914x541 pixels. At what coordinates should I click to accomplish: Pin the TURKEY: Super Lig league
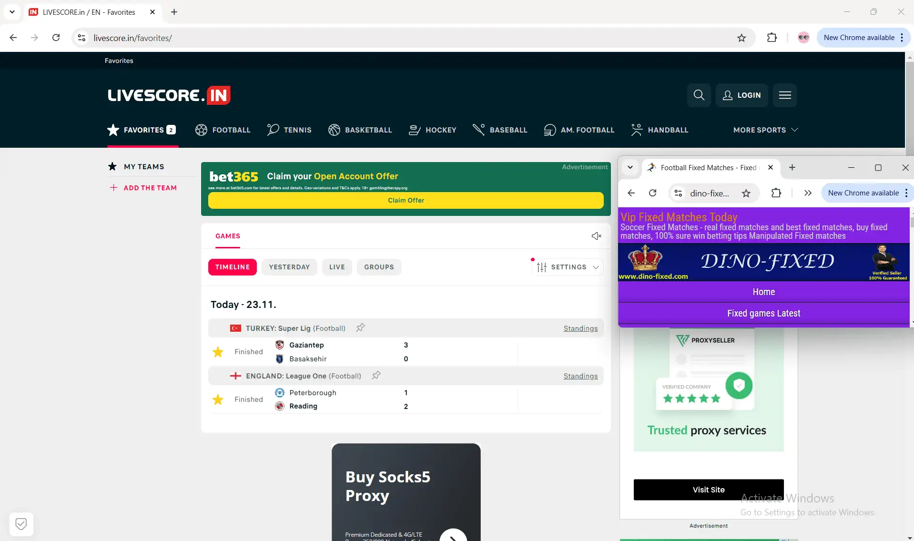360,328
